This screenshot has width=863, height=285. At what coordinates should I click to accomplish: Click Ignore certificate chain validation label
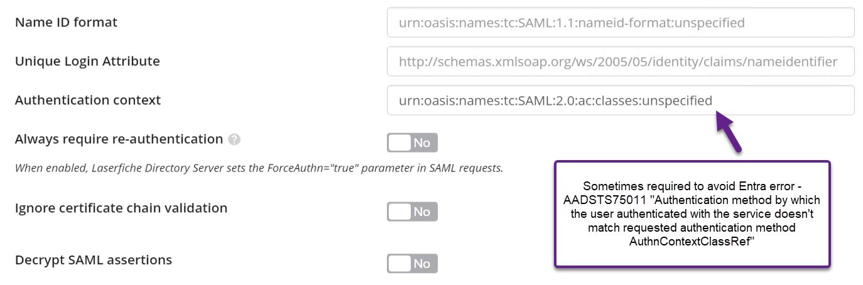121,208
